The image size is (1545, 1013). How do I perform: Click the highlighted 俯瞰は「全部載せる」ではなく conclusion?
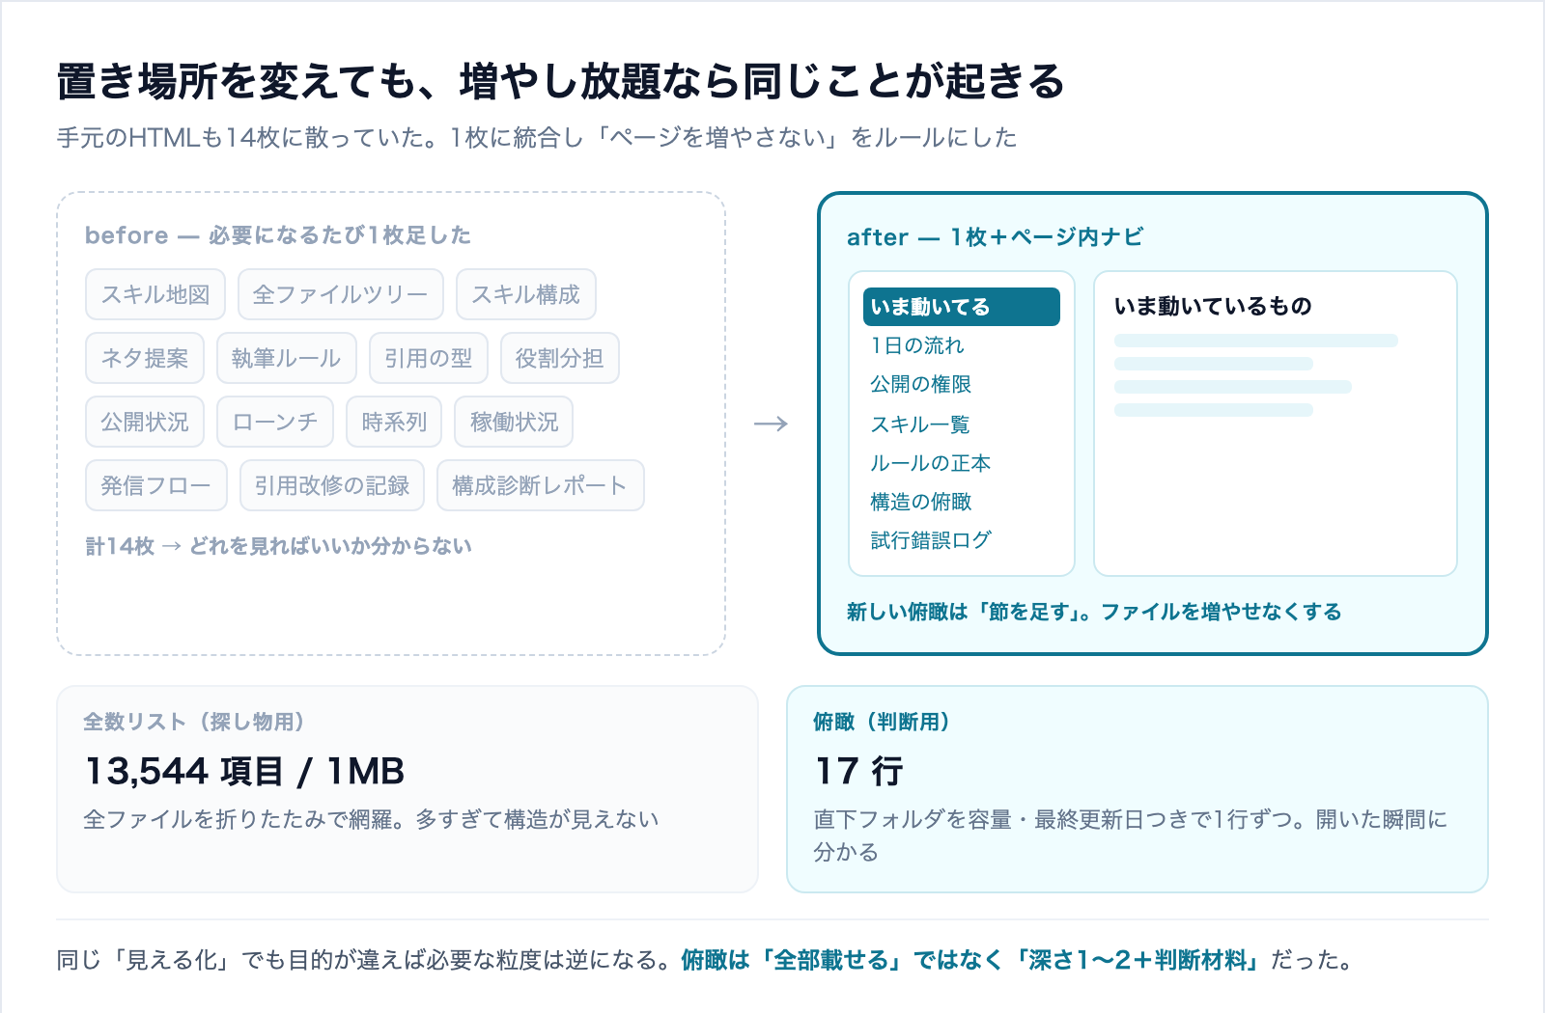(x=970, y=960)
